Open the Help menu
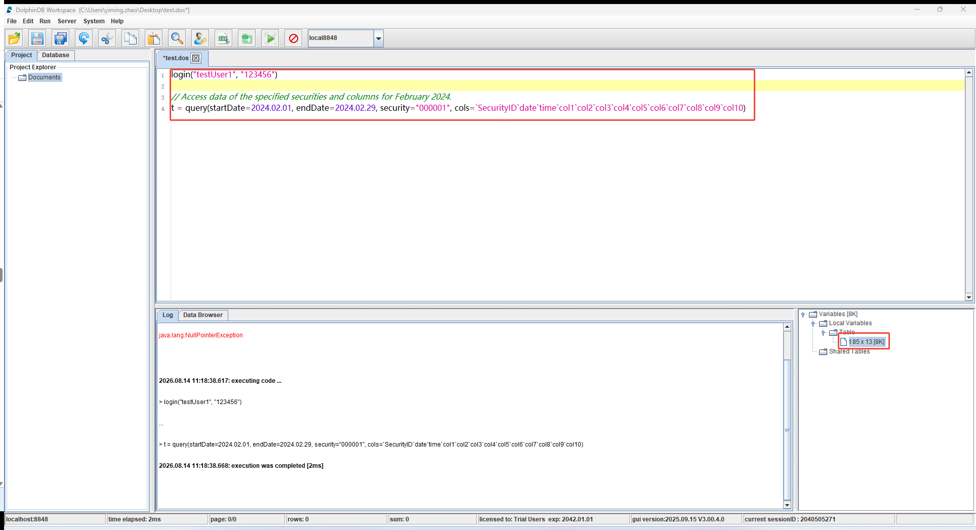The width and height of the screenshot is (976, 530). click(x=117, y=21)
